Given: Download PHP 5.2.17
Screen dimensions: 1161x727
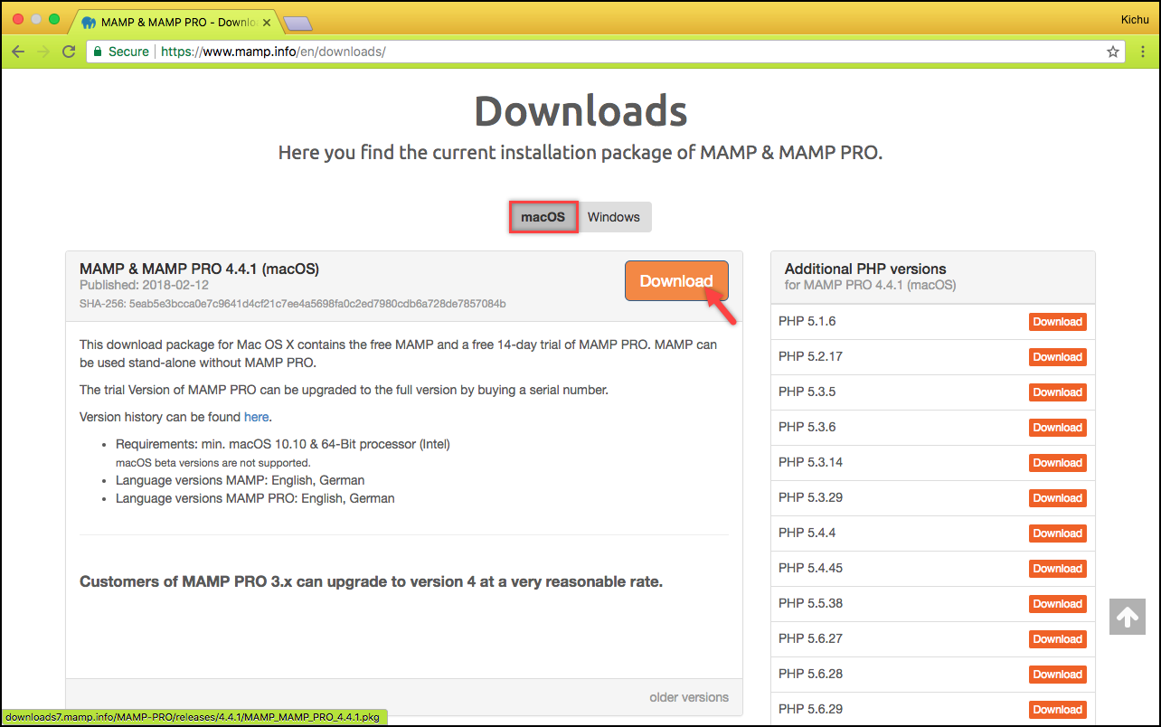Looking at the screenshot, I should 1057,357.
